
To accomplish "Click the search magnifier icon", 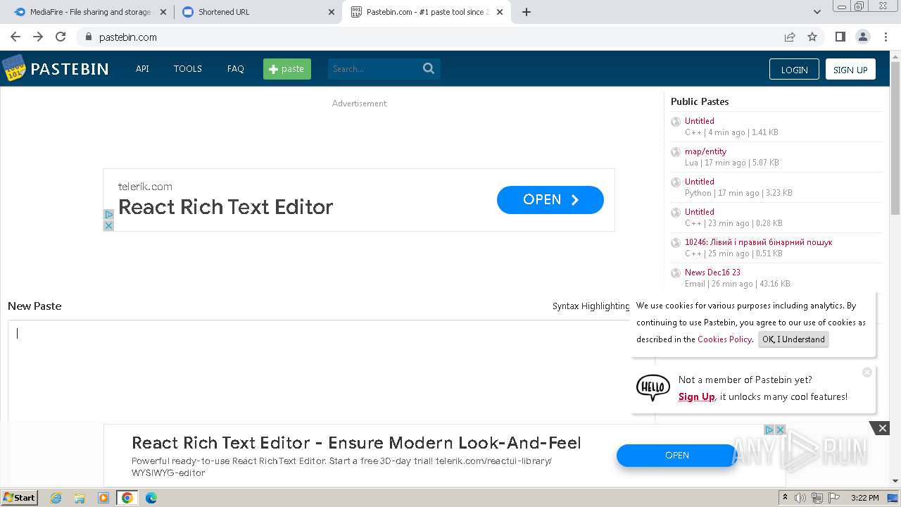I will click(x=429, y=68).
